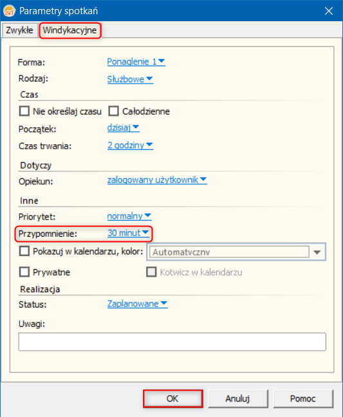Close the Parametry spotkań dialog
The height and width of the screenshot is (417, 343).
(329, 11)
